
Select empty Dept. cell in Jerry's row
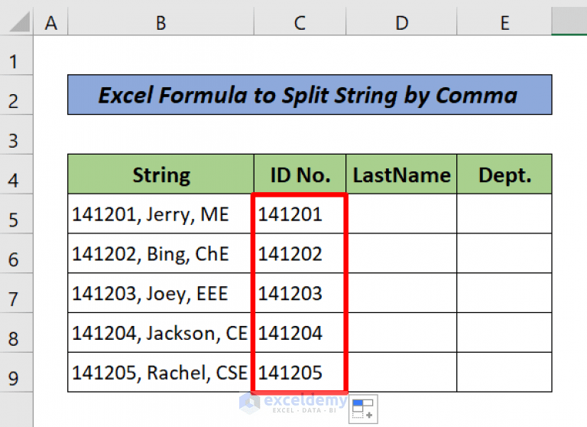point(504,213)
